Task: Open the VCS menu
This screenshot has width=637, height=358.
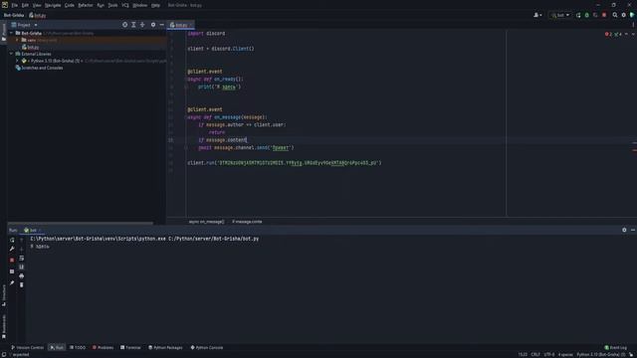Action: (x=125, y=5)
